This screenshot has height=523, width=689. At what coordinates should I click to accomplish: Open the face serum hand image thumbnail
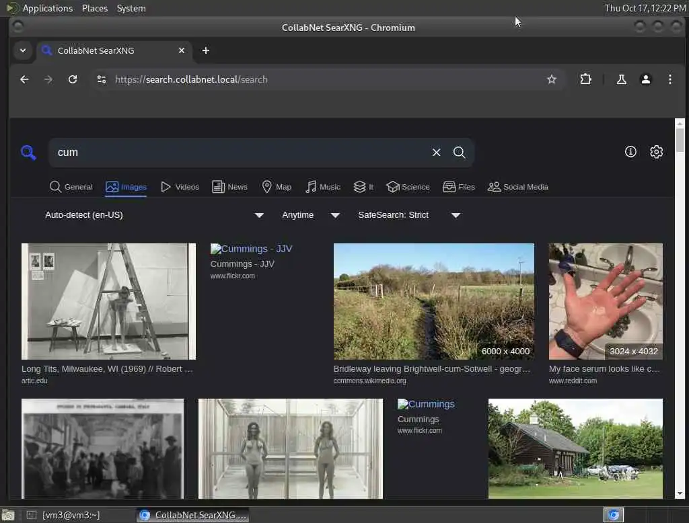606,301
